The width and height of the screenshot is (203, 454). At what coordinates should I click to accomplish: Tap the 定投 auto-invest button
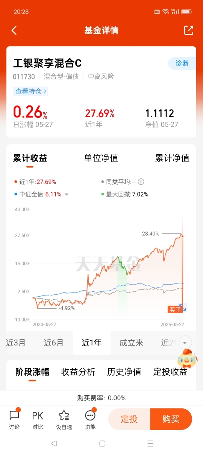(x=129, y=419)
